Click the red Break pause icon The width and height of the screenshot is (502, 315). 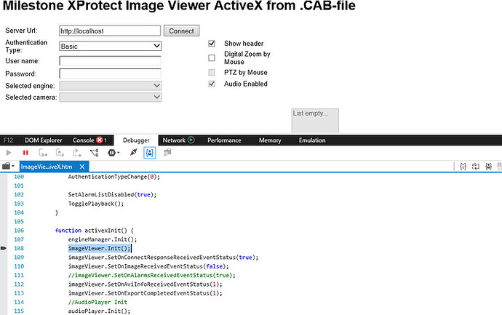coord(25,153)
